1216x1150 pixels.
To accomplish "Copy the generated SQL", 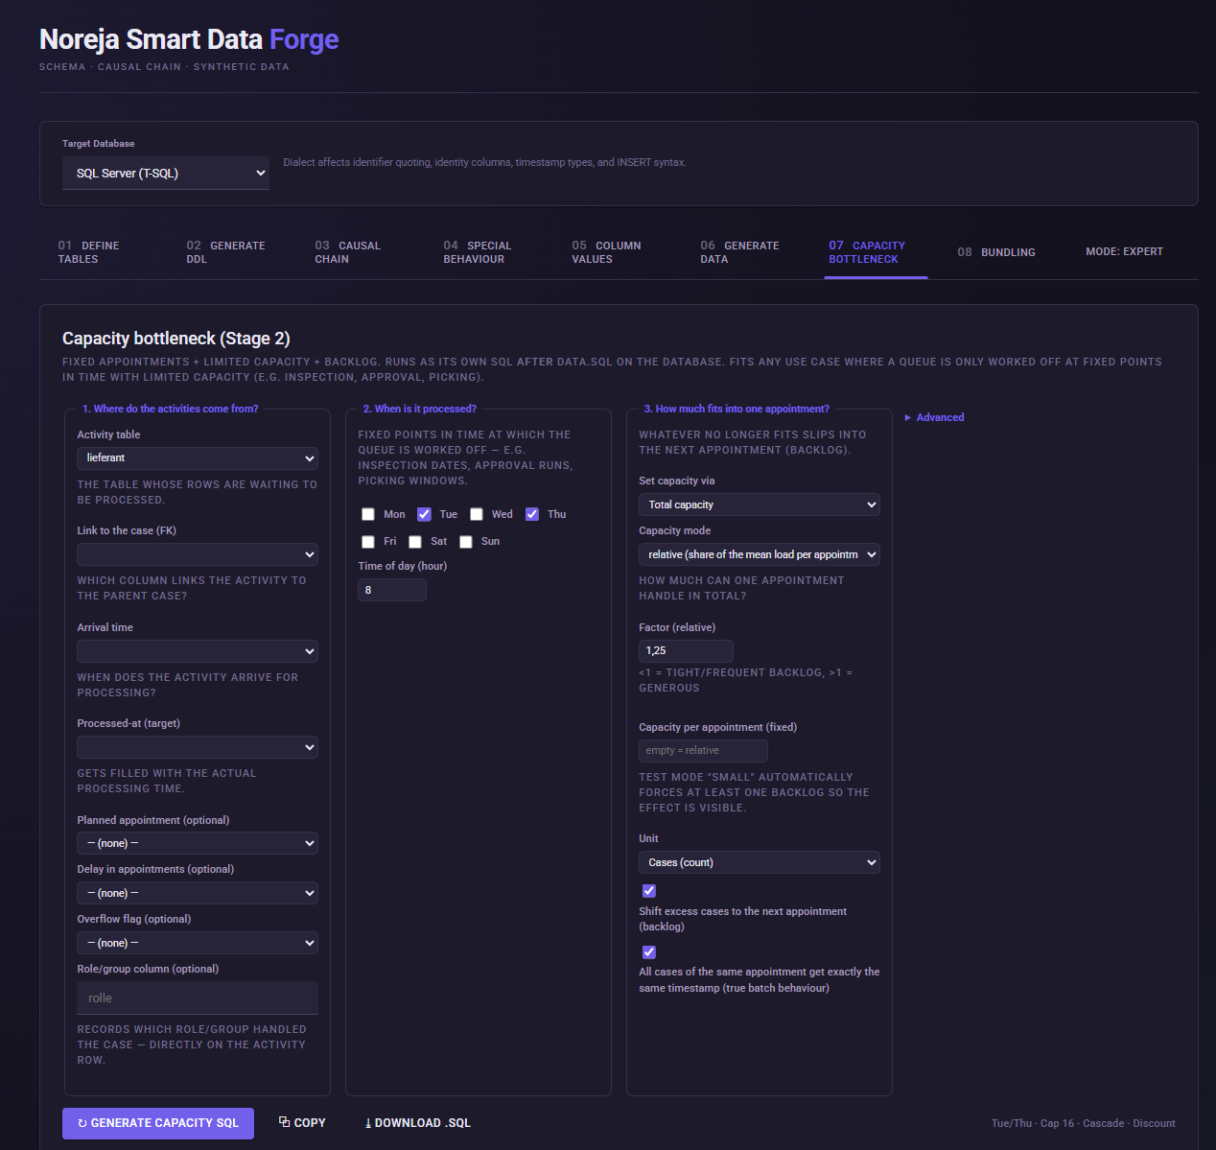I will pyautogui.click(x=302, y=1123).
